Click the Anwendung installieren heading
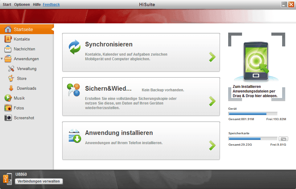 [119, 133]
